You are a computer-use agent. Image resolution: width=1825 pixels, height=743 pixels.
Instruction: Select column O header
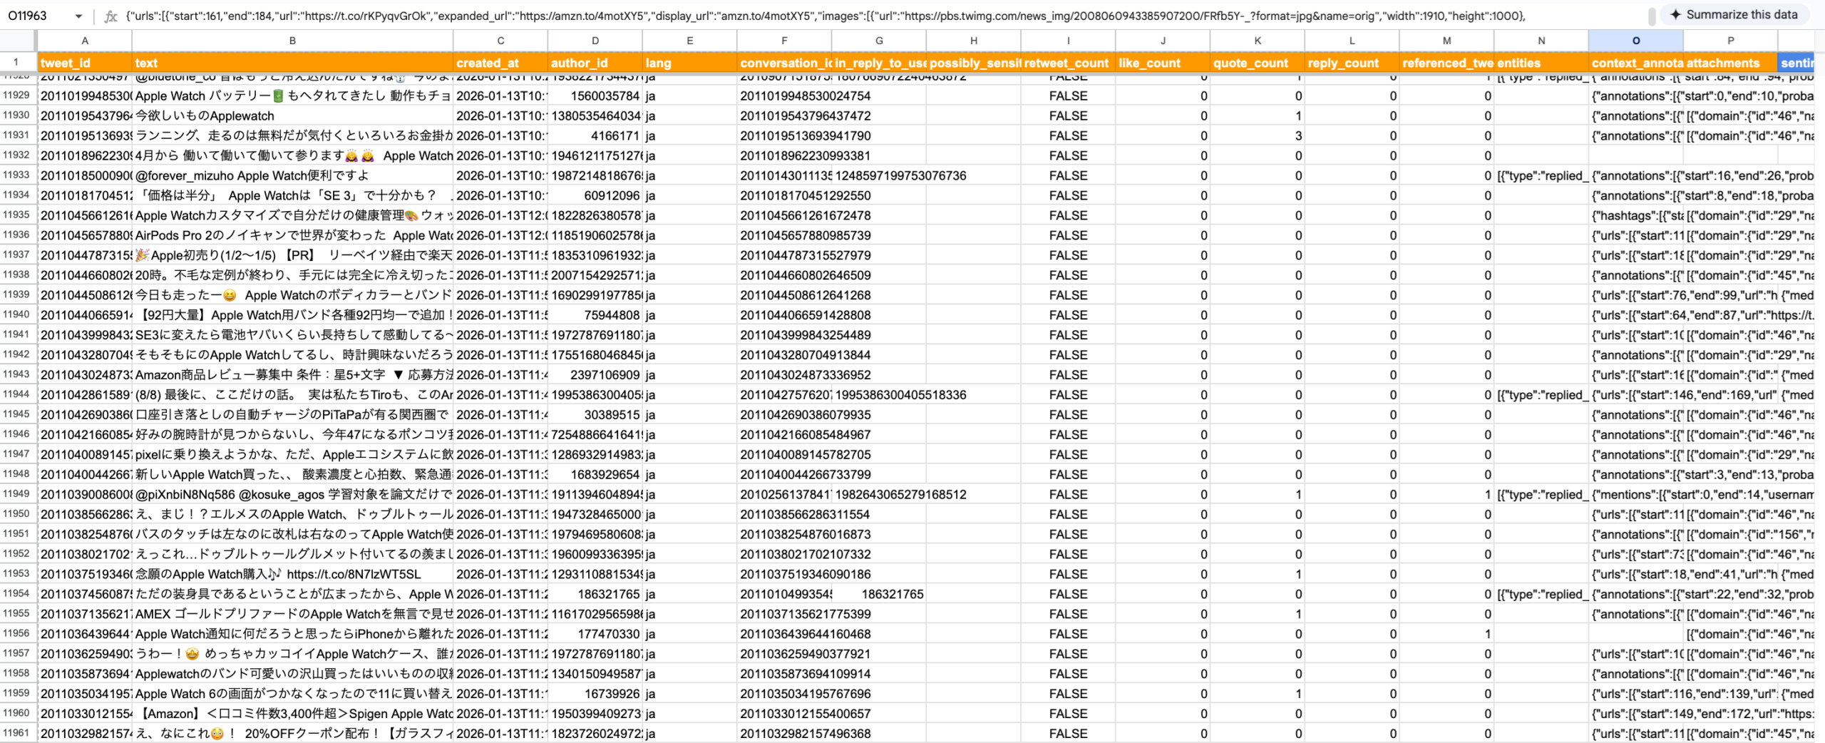click(1635, 41)
